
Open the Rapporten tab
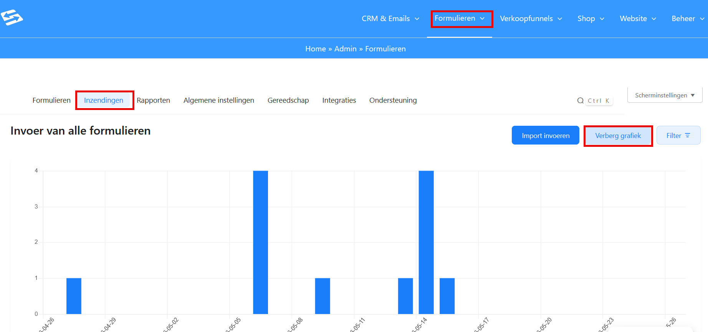coord(153,100)
